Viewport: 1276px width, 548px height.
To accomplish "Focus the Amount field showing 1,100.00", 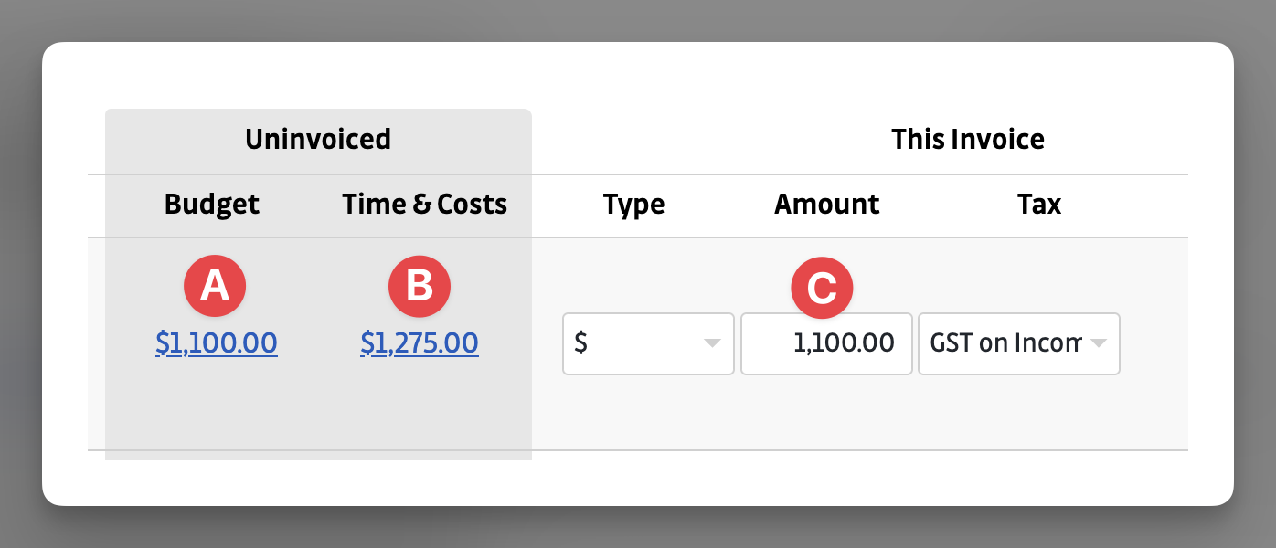I will pos(826,343).
